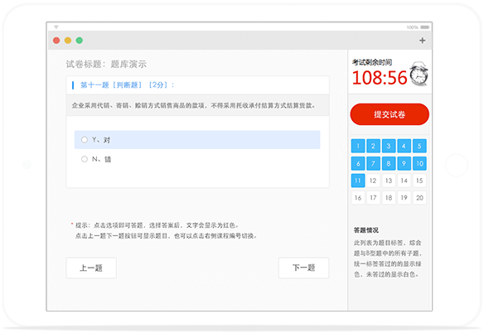Viewport: 484px width, 333px height.
Task: Navigate to unanswered question 12
Action: 373,181
